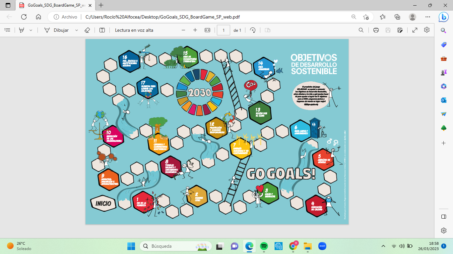Image resolution: width=453 pixels, height=254 pixels.
Task: Open search within the document
Action: click(x=361, y=30)
